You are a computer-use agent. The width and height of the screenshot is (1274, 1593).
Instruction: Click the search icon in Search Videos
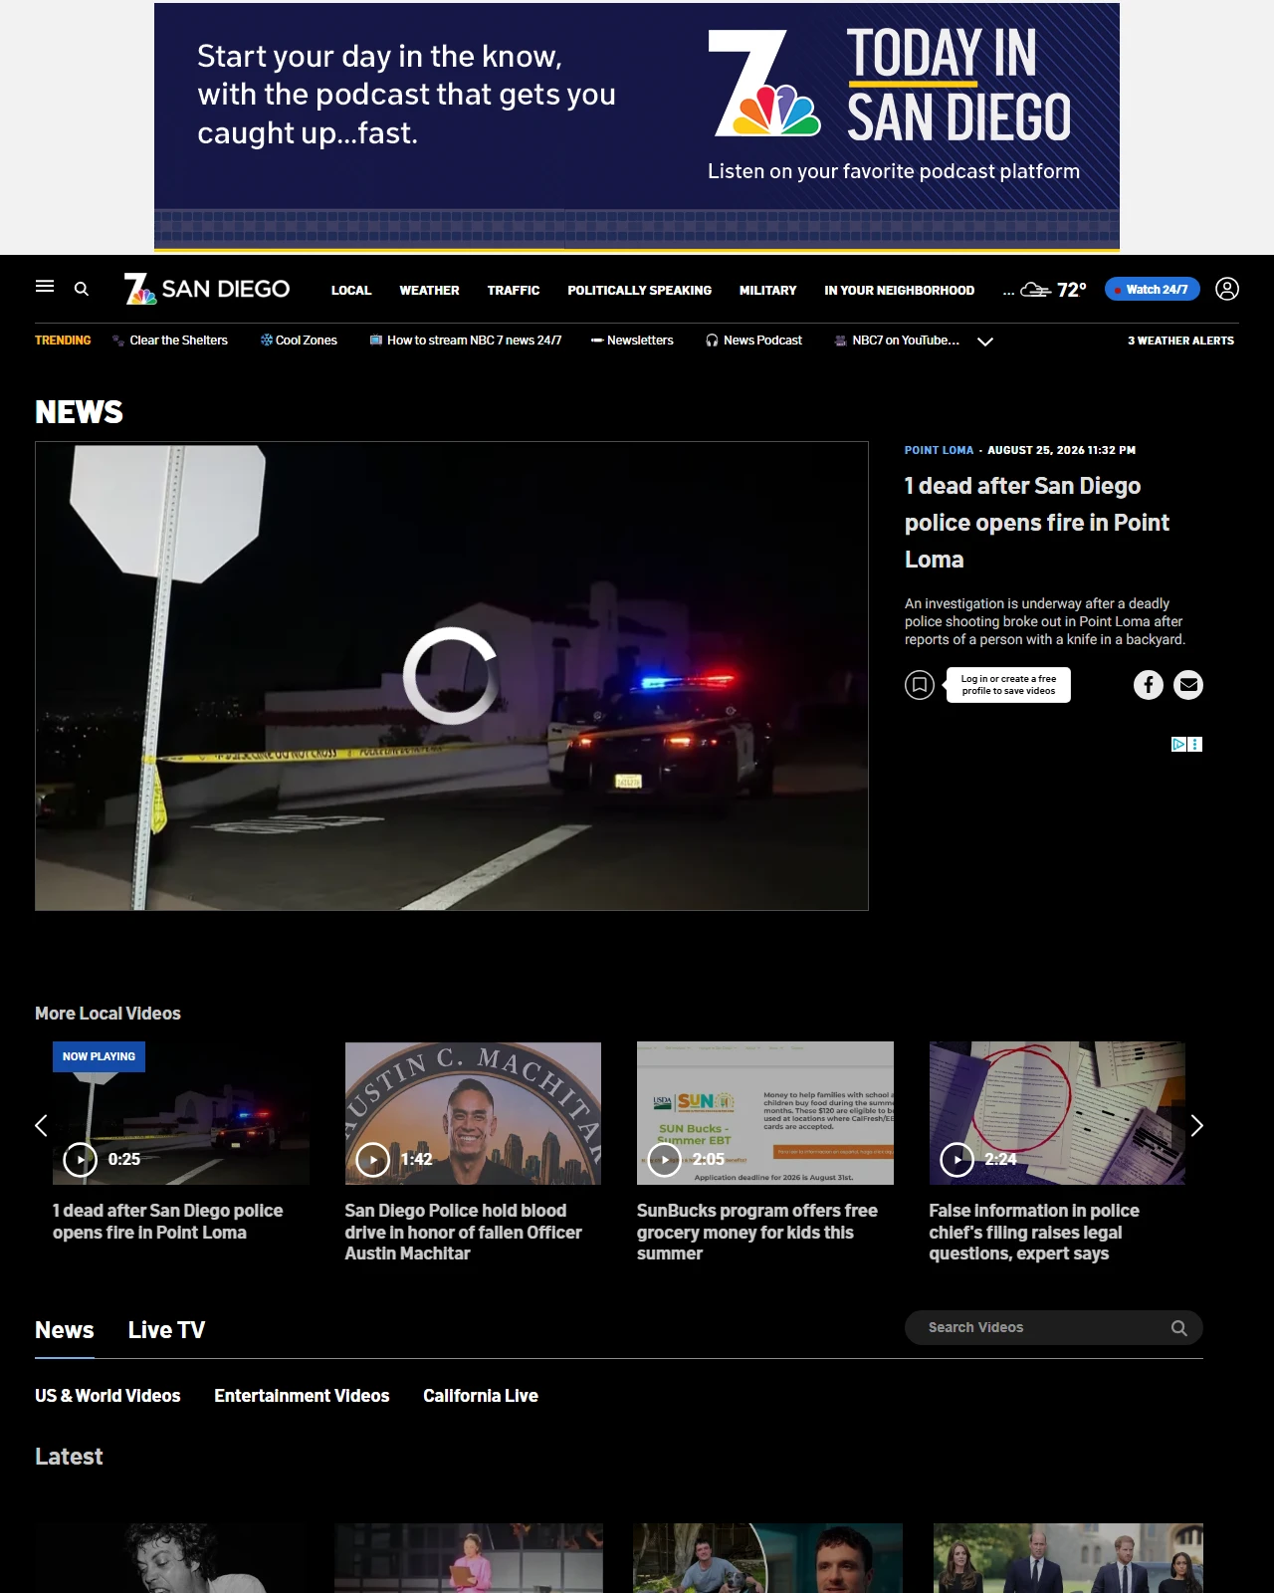[x=1179, y=1328]
